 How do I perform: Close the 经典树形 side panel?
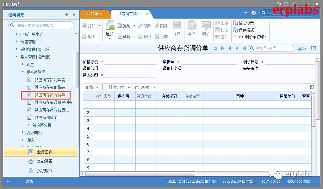tap(74, 14)
